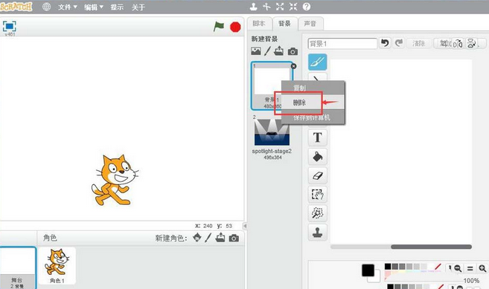The height and width of the screenshot is (289, 489).
Task: Select the line tool
Action: point(318,78)
